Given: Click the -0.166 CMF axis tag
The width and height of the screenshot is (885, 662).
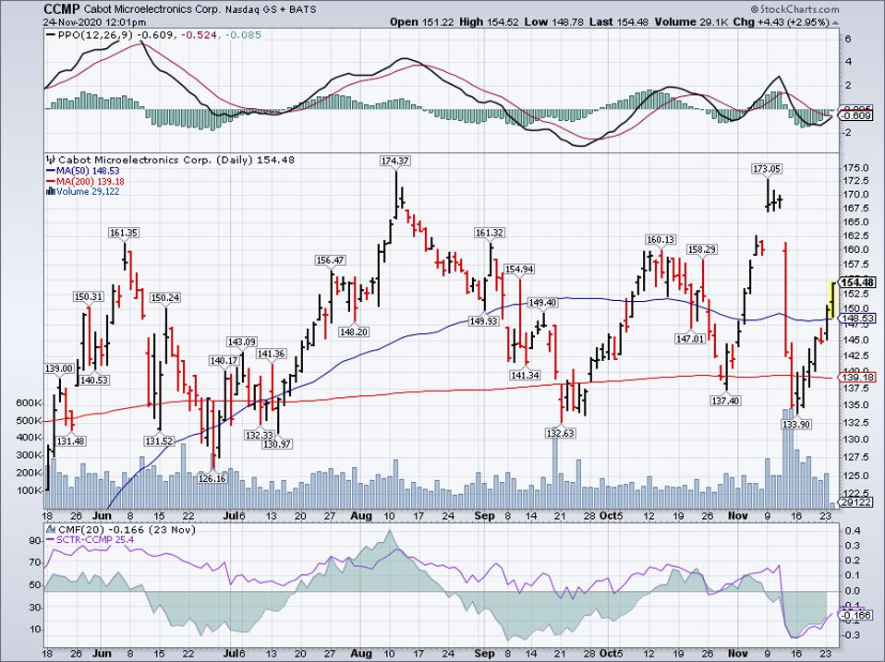Looking at the screenshot, I should coord(856,616).
